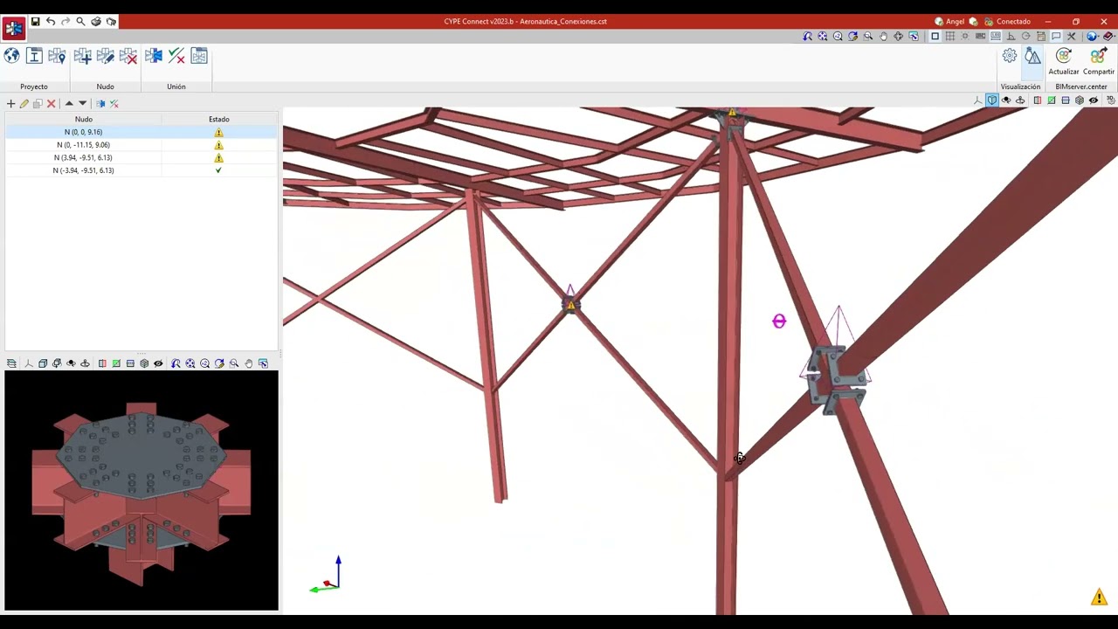Toggle element visibility eye in the main viewport toolbar
Image resolution: width=1118 pixels, height=629 pixels.
point(1094,100)
